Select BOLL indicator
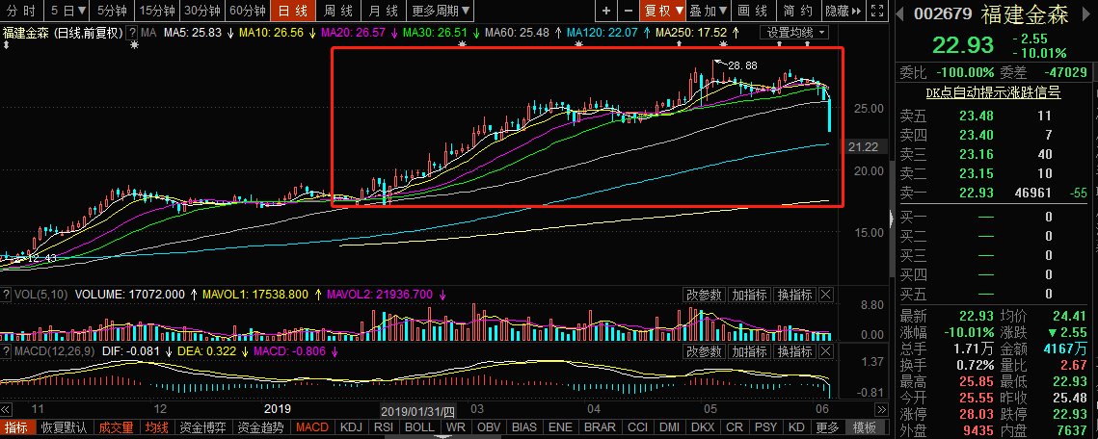Image resolution: width=1098 pixels, height=439 pixels. (x=418, y=427)
